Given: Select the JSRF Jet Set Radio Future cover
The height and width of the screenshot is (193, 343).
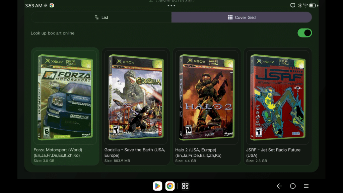Looking at the screenshot, I should pos(278,97).
